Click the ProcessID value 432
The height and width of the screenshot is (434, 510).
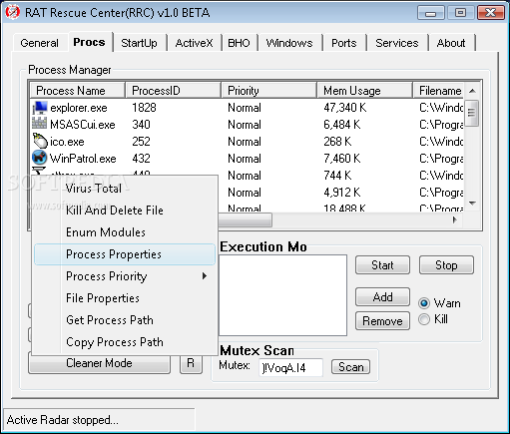pos(141,159)
